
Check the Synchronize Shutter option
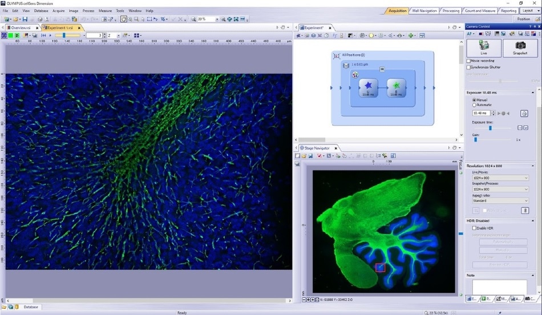(469, 67)
